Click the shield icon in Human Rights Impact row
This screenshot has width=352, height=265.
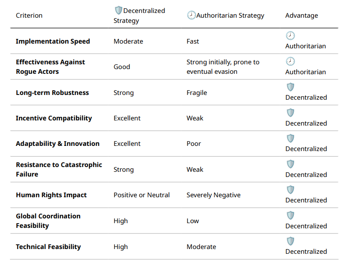290,190
